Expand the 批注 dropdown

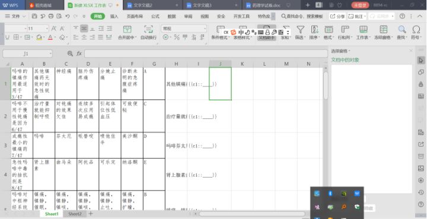coord(365,17)
